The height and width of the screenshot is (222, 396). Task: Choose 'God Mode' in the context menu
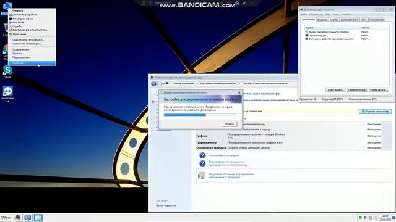click(18, 22)
